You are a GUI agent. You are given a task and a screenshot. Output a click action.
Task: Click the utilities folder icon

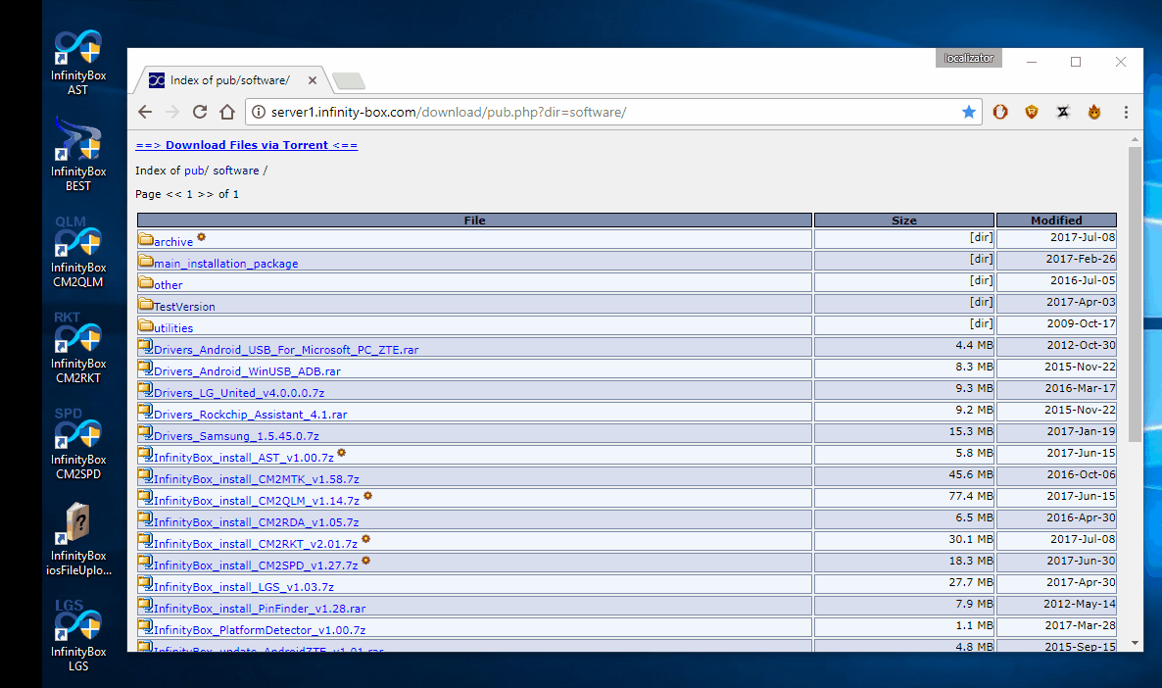[146, 325]
